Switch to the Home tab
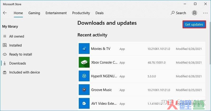This screenshot has height=111, width=211. click(x=18, y=13)
